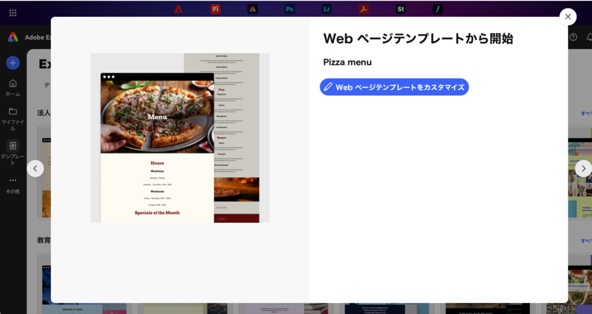Expand その他 more options in sidebar

click(x=13, y=185)
